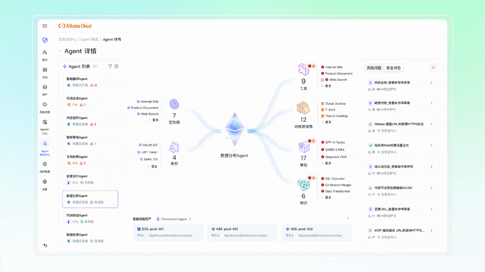Click Ticket Archive in the dataset list
Image resolution: width=485 pixels, height=272 pixels.
pyautogui.click(x=335, y=104)
